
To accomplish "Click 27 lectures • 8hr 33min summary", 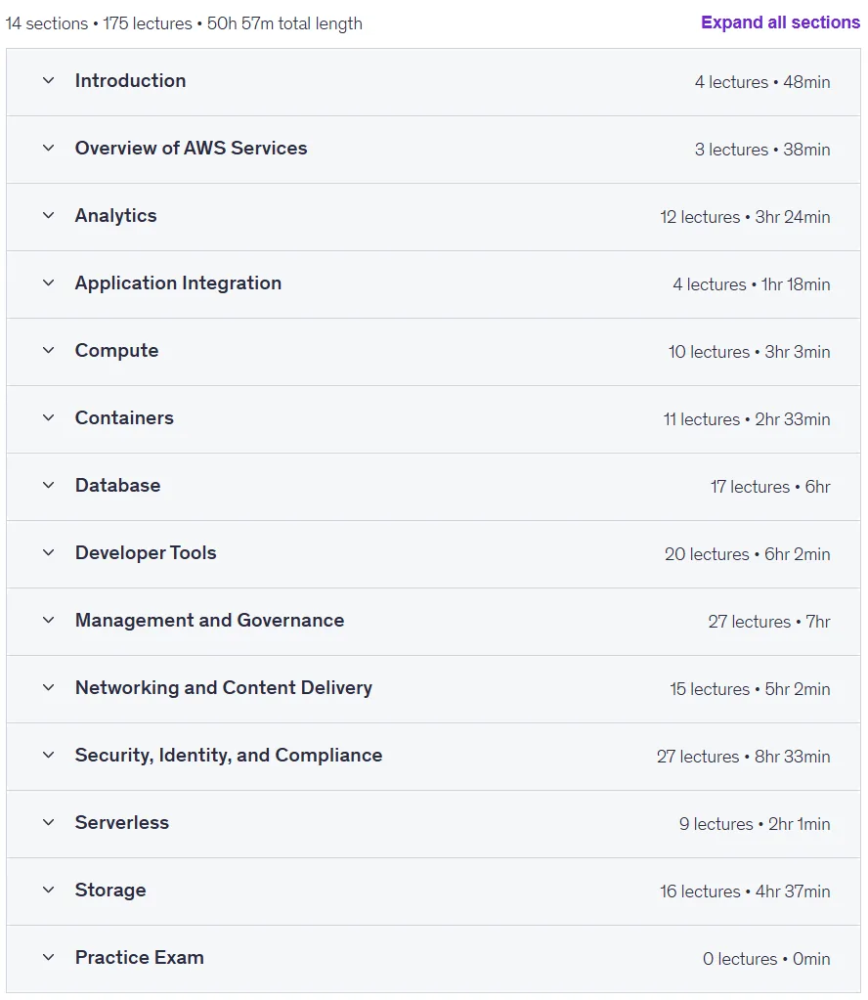I will coord(744,757).
